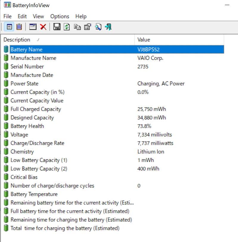Switch to Show Battery Log clipboard icon

click(19, 27)
